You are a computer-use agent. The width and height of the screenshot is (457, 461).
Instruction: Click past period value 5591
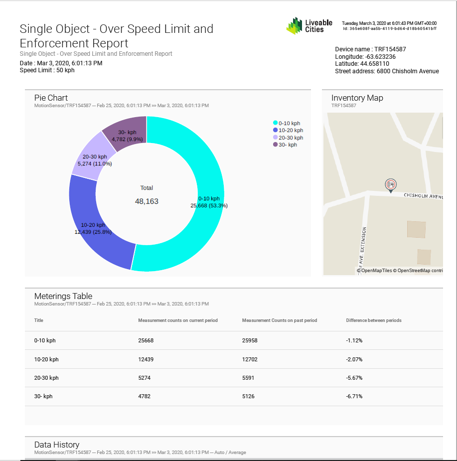click(248, 378)
